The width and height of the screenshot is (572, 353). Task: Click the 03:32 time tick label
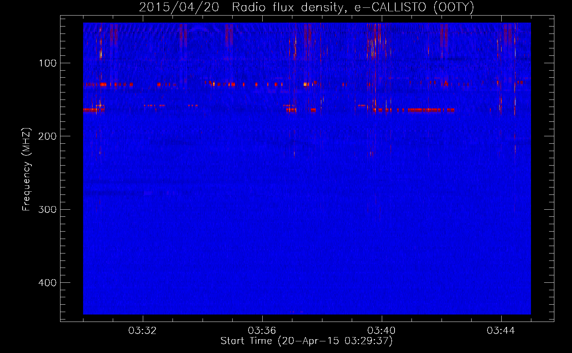[142, 331]
